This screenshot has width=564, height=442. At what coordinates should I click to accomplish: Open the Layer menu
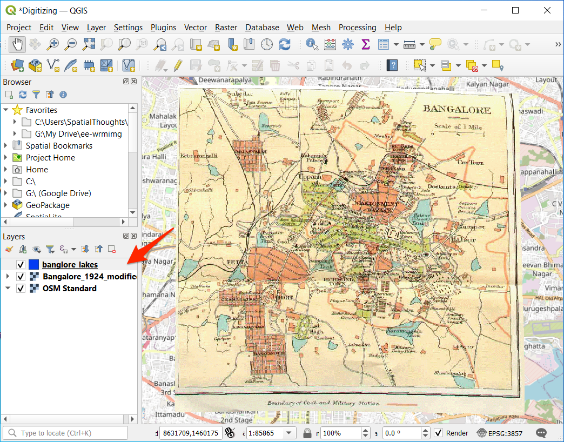(x=96, y=28)
